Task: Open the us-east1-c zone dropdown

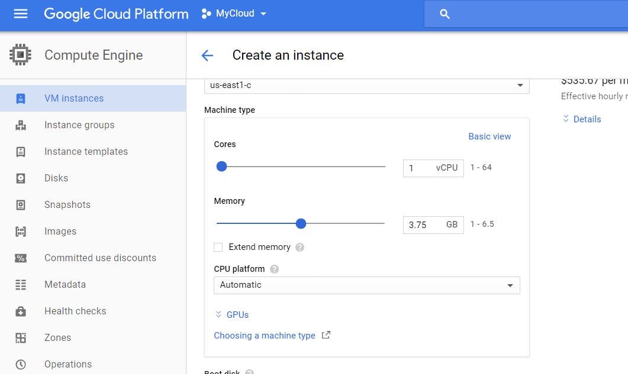Action: point(366,85)
